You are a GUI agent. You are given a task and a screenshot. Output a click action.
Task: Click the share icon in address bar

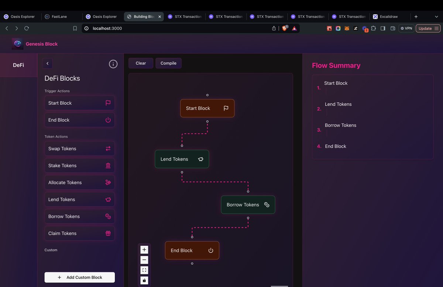pos(274,28)
